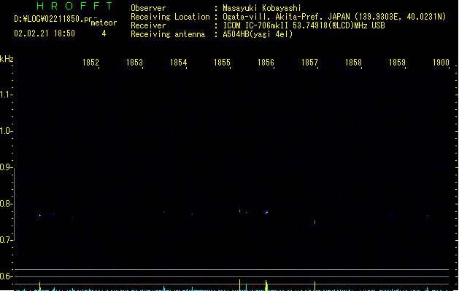Click the date stamp 02.02.21 18:50
The image size is (459, 291).
point(45,33)
